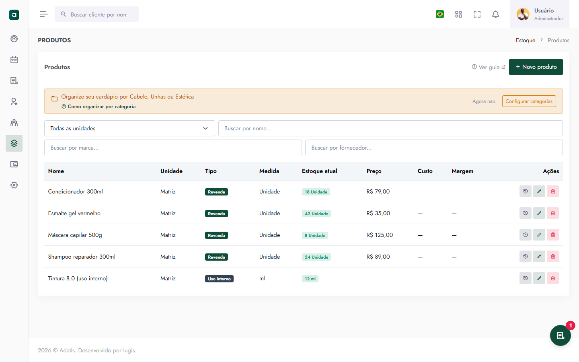The image size is (579, 362).
Task: Open the dashboard gauge icon in sidebar
Action: pos(14,39)
